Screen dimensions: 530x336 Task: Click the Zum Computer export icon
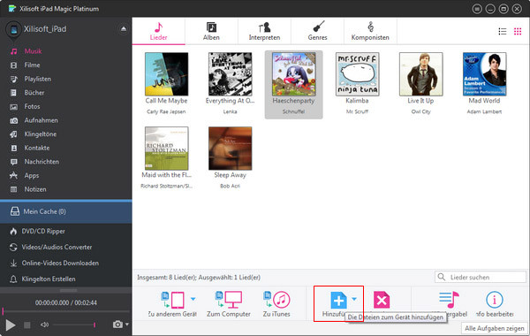(229, 300)
